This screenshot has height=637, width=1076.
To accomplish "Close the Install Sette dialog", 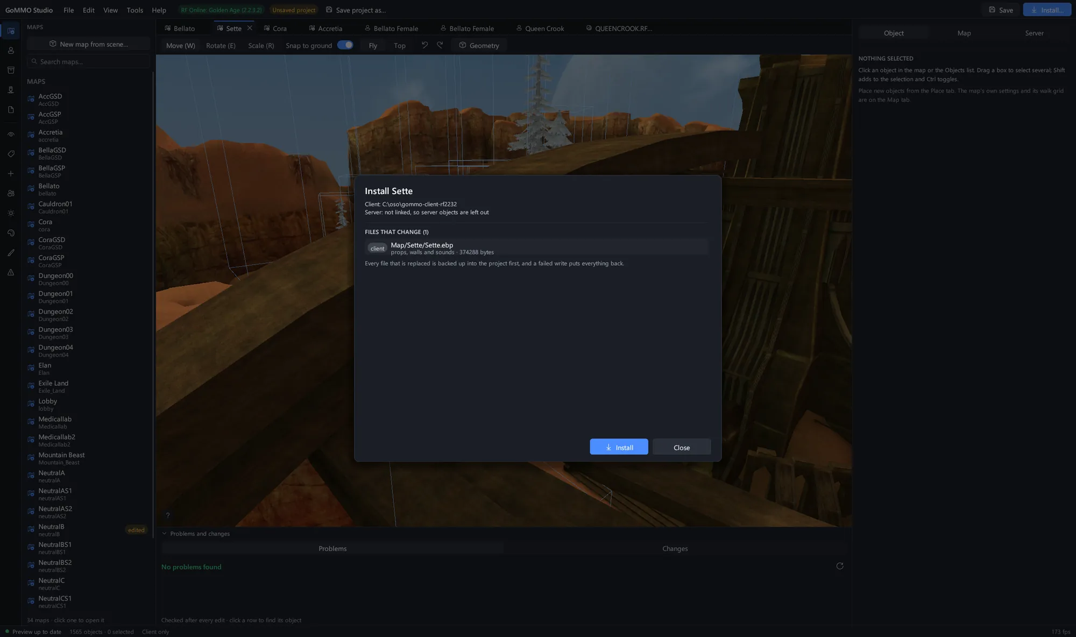I will [x=682, y=447].
